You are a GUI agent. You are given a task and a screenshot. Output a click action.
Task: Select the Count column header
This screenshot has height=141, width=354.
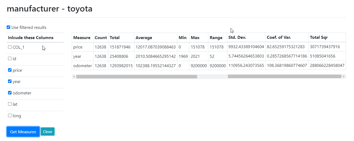[x=101, y=38]
